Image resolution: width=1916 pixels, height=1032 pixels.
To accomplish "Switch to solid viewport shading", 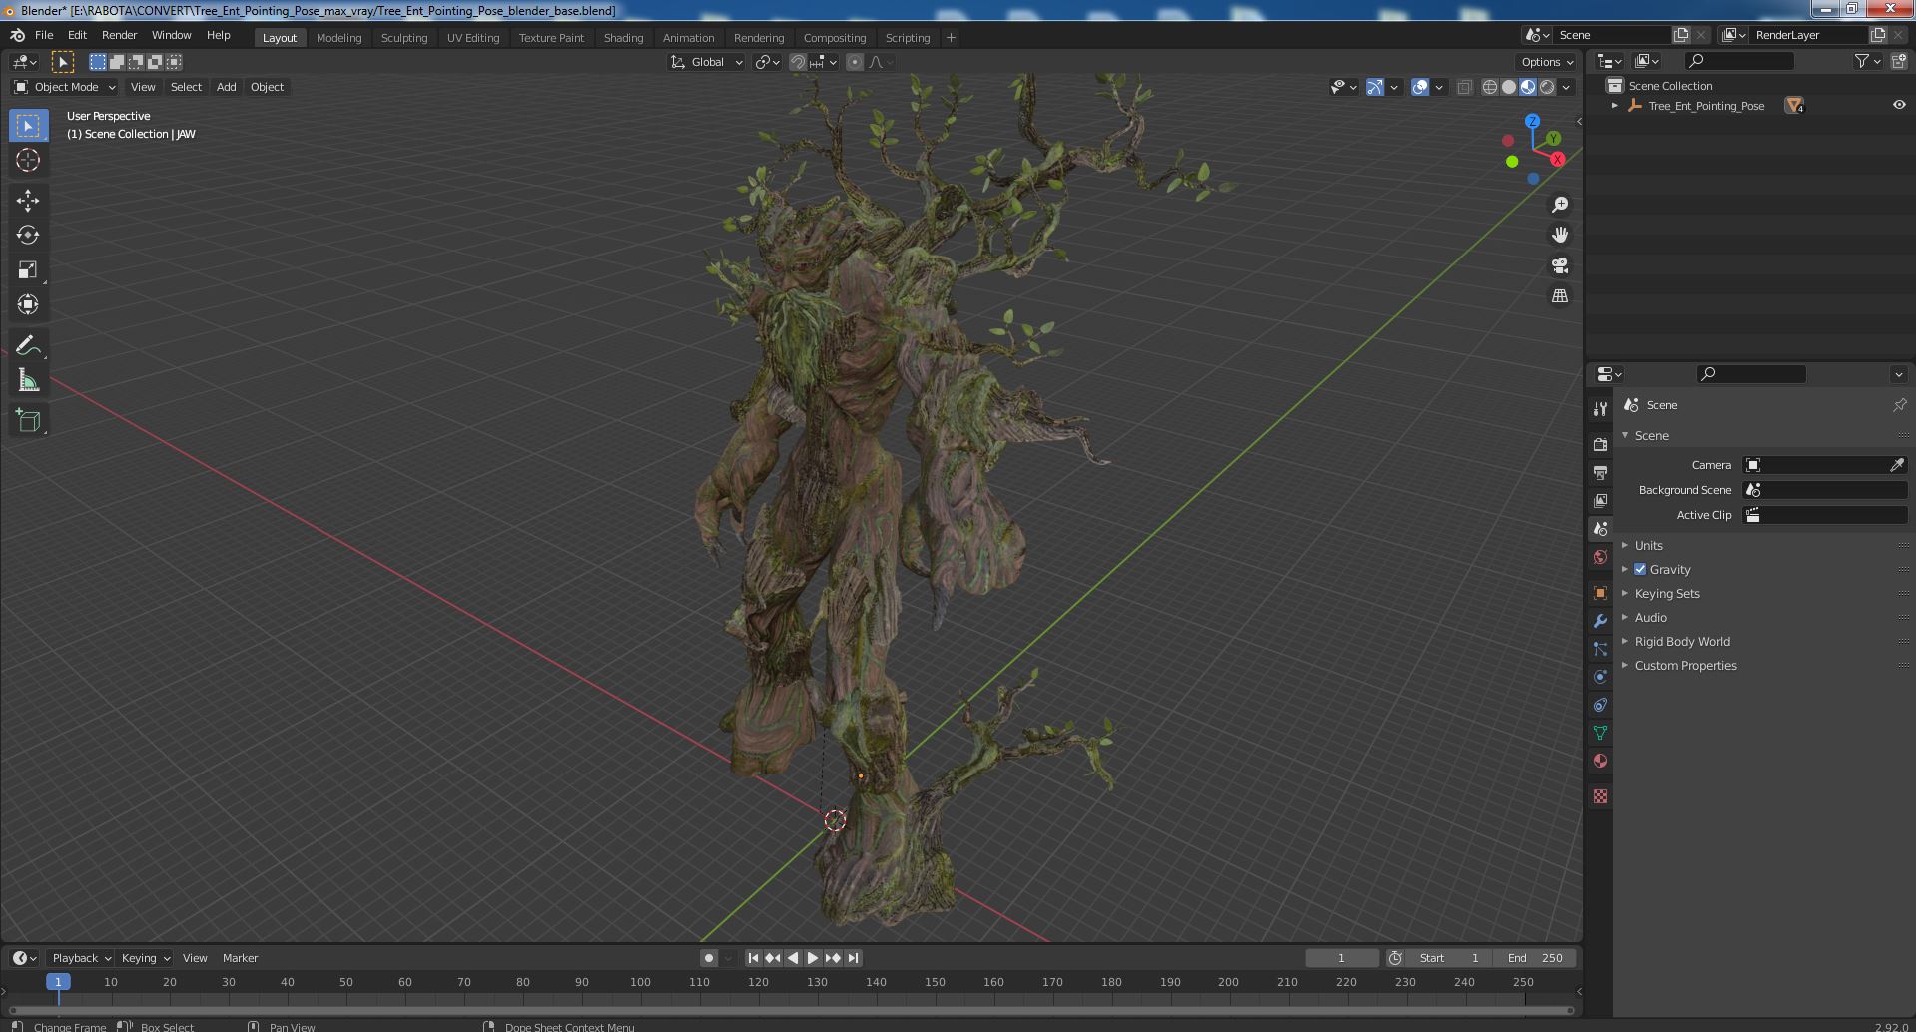I will pyautogui.click(x=1509, y=87).
